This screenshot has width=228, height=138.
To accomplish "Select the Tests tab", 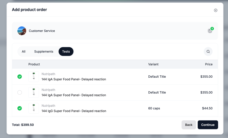I will (66, 51).
